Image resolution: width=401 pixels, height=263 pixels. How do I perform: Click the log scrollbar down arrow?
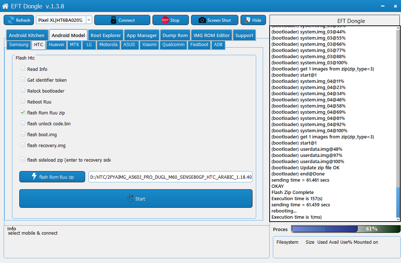[x=398, y=219]
